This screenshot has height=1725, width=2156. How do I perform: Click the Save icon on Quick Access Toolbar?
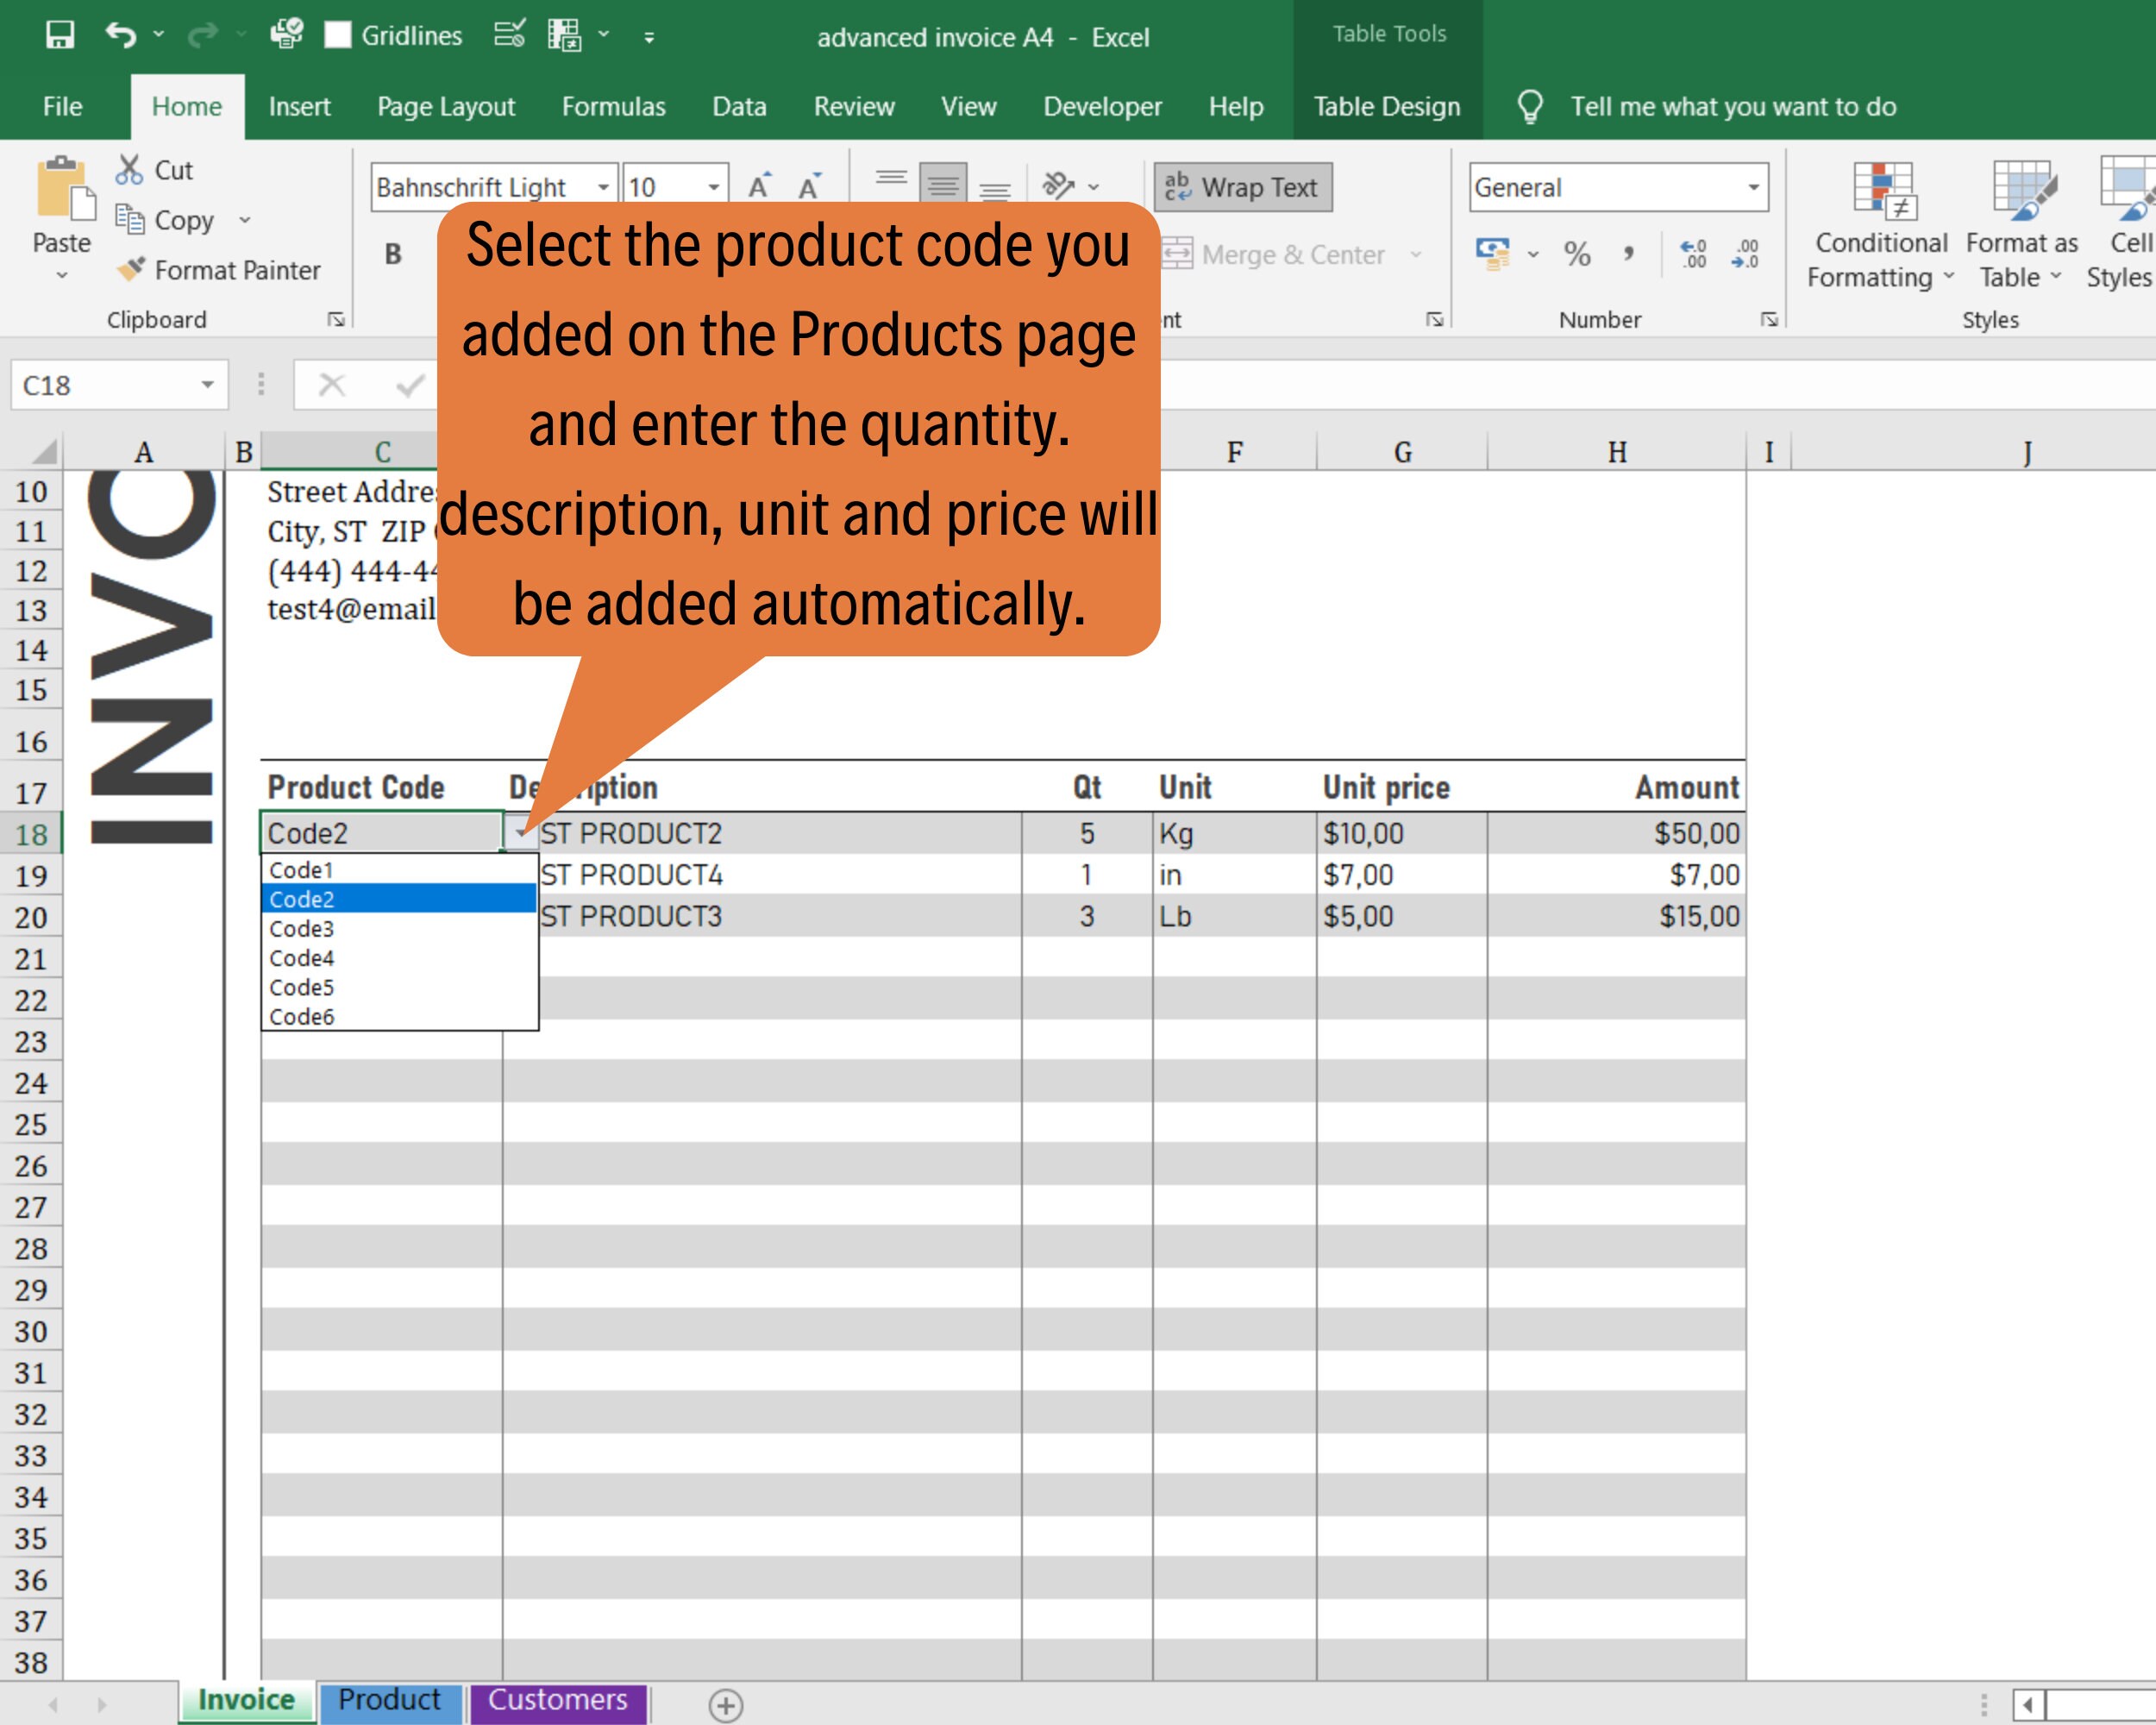point(60,35)
